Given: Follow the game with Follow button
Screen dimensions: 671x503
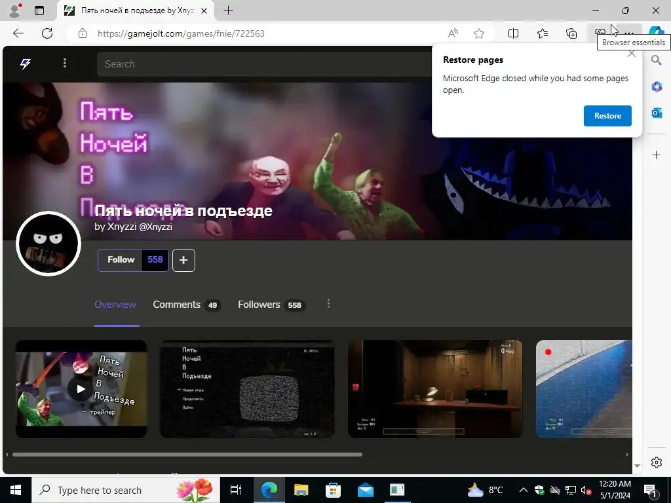Looking at the screenshot, I should (121, 260).
